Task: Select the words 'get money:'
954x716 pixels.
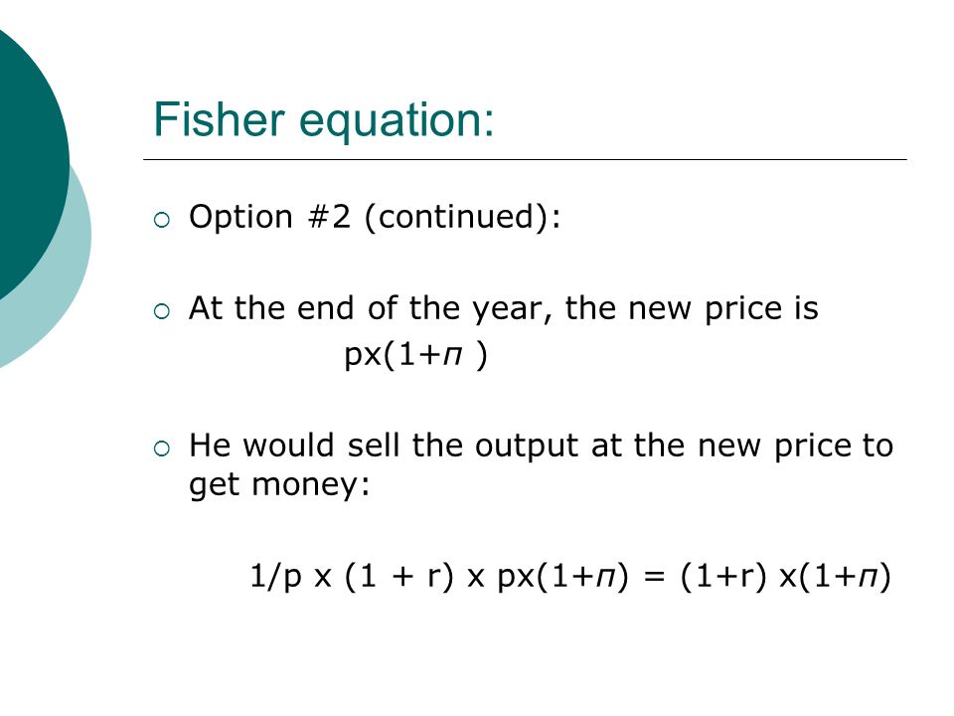Action: click(279, 485)
